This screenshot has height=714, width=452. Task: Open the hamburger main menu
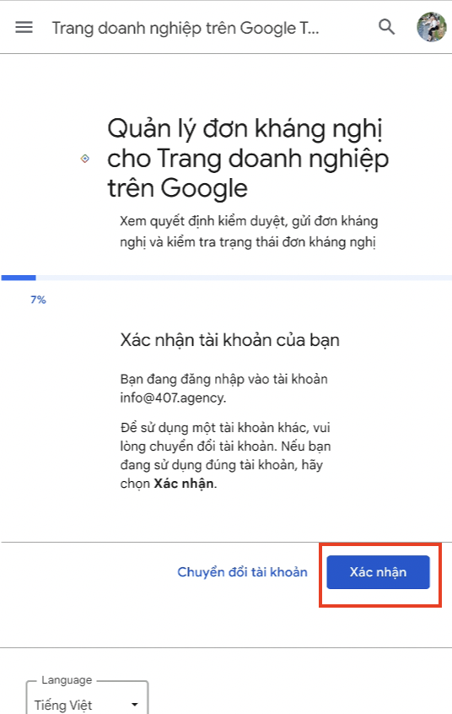coord(24,27)
